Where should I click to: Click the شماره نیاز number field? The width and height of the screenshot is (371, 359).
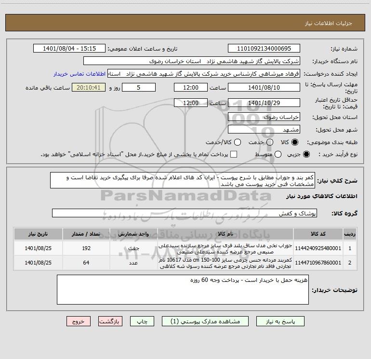coord(264,49)
